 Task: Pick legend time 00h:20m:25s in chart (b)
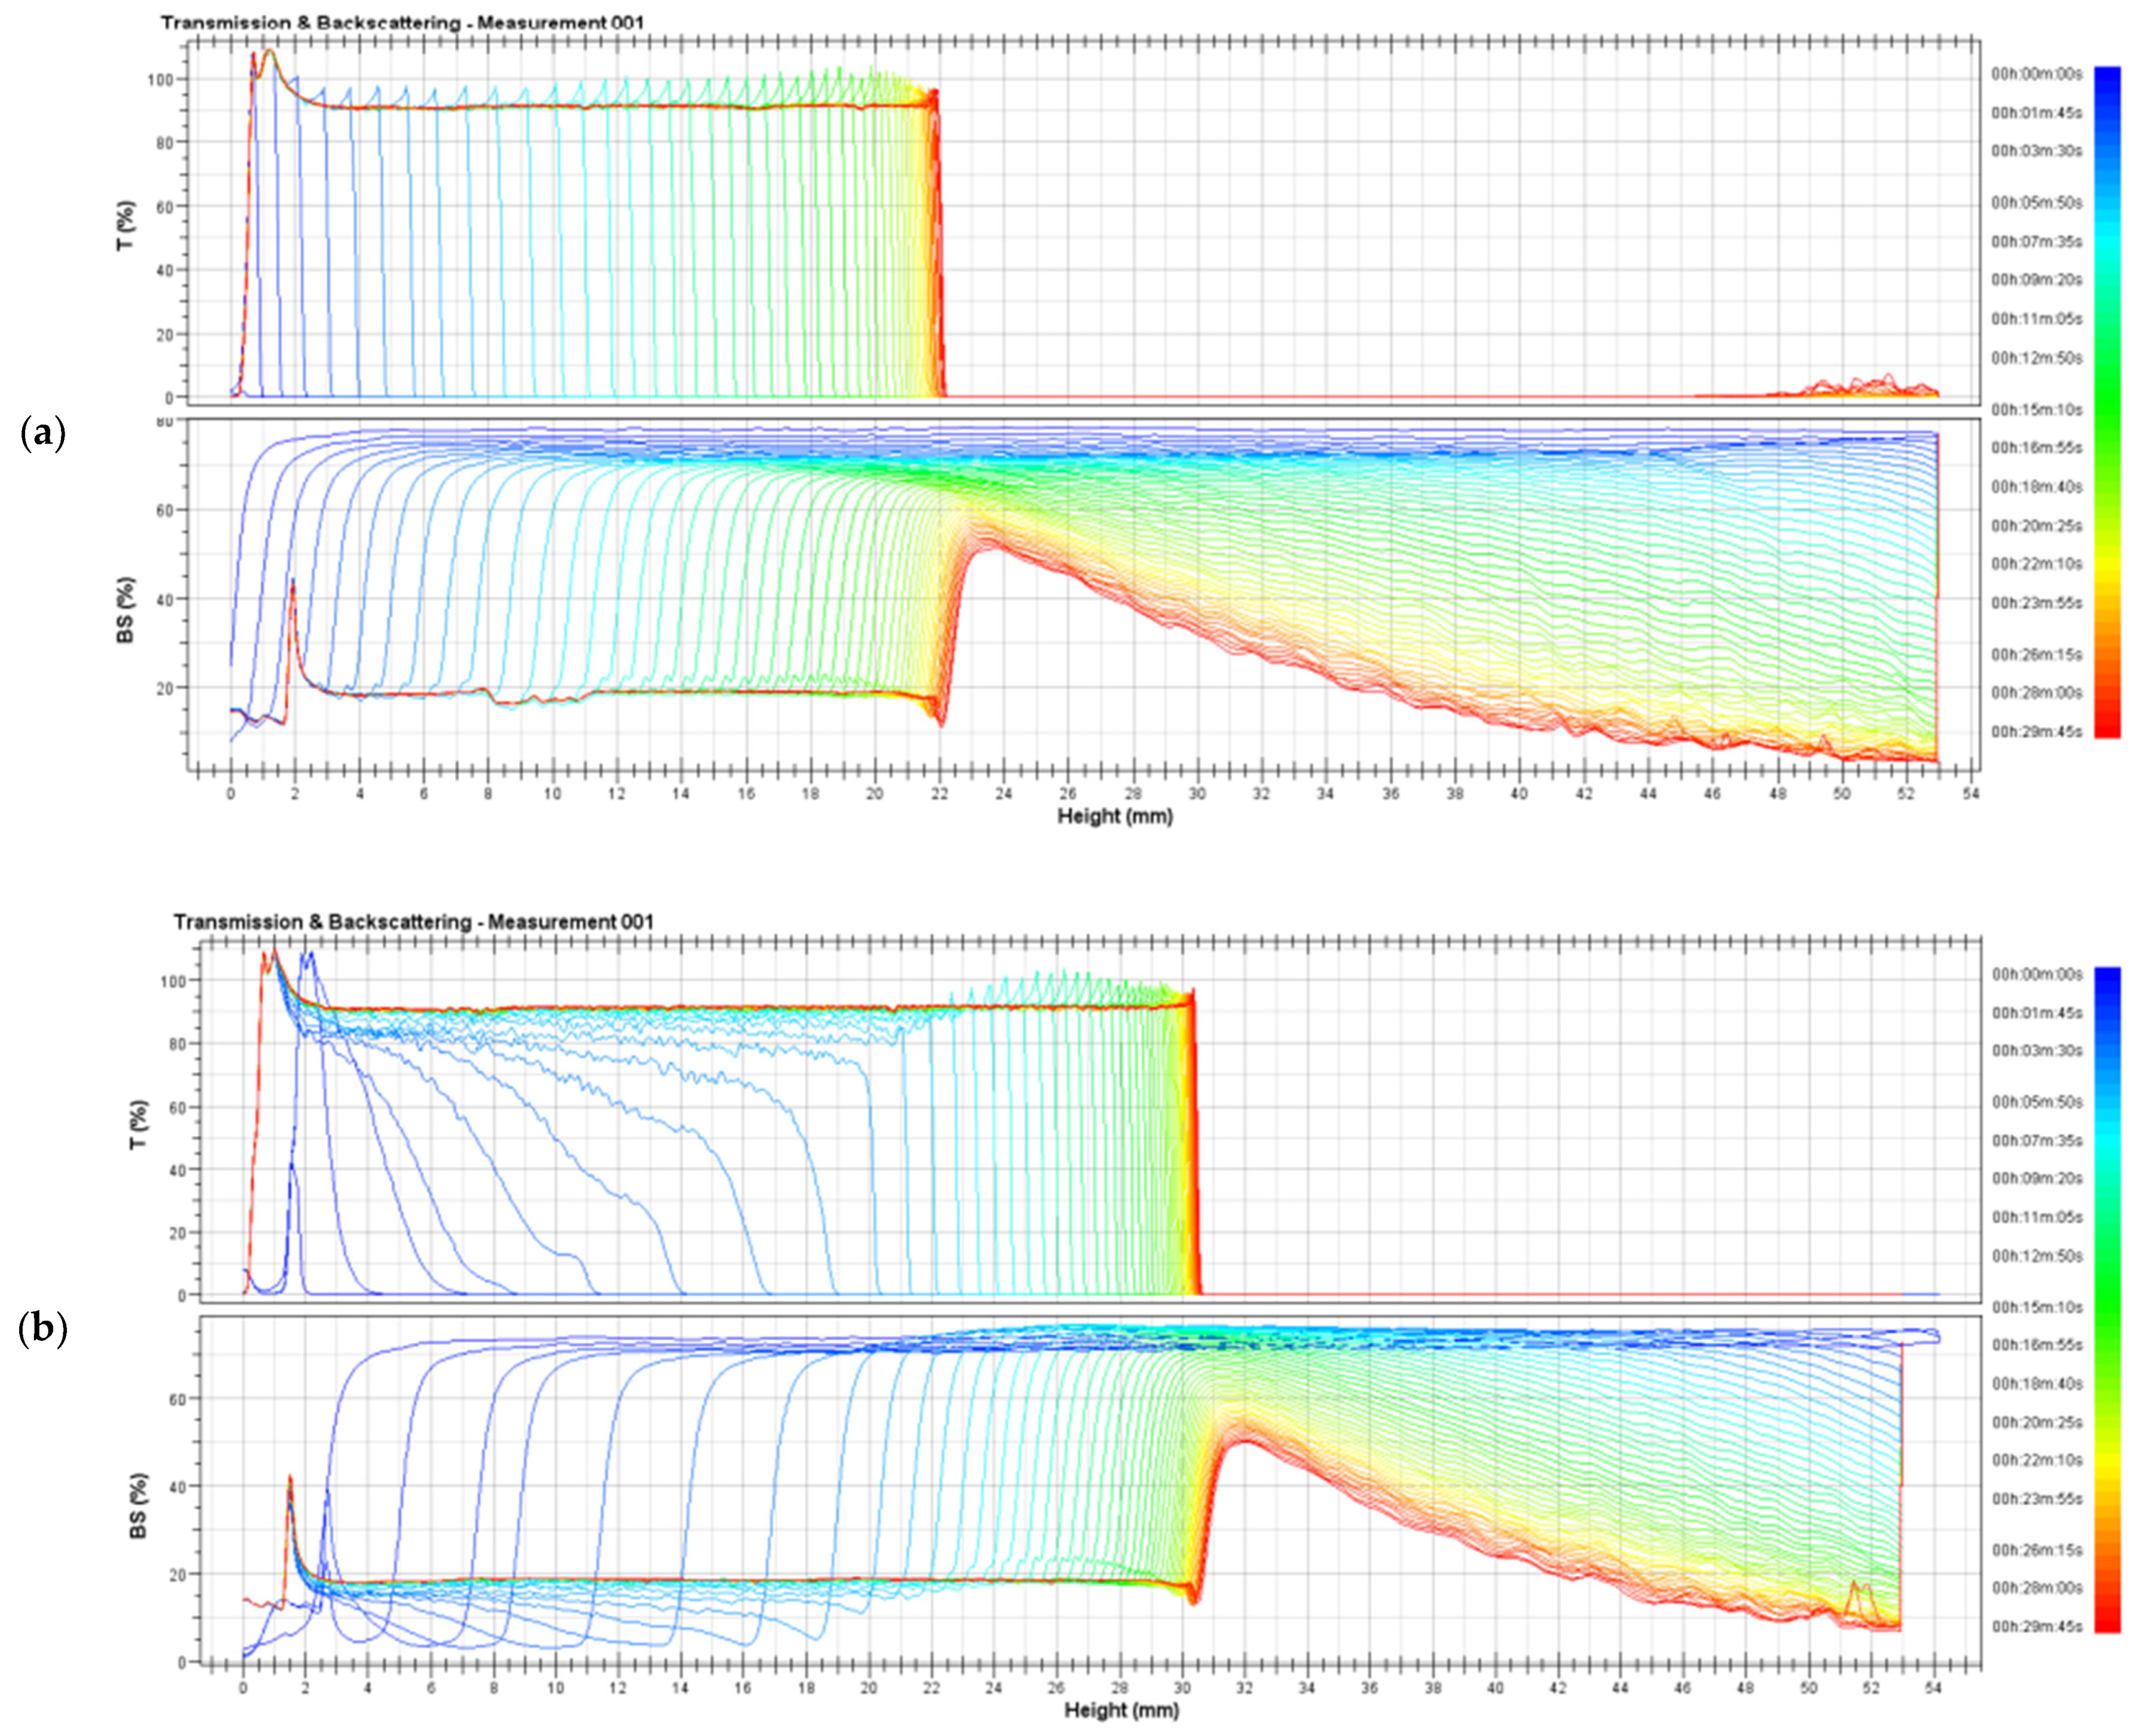2036,1423
